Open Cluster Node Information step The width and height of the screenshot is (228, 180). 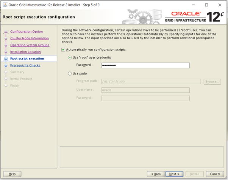[x=30, y=38]
